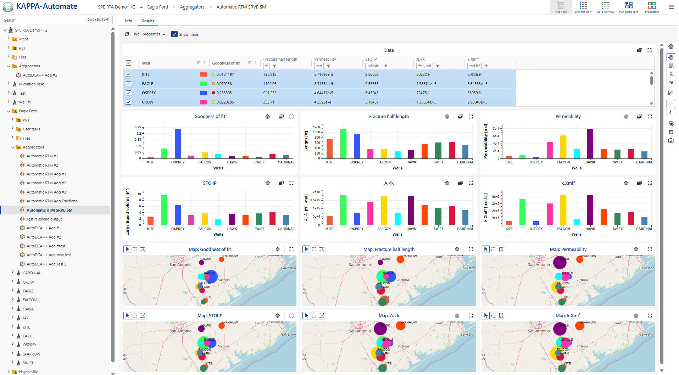This screenshot has width=679, height=375.
Task: Open the Well column filter funnel
Action: (x=198, y=63)
